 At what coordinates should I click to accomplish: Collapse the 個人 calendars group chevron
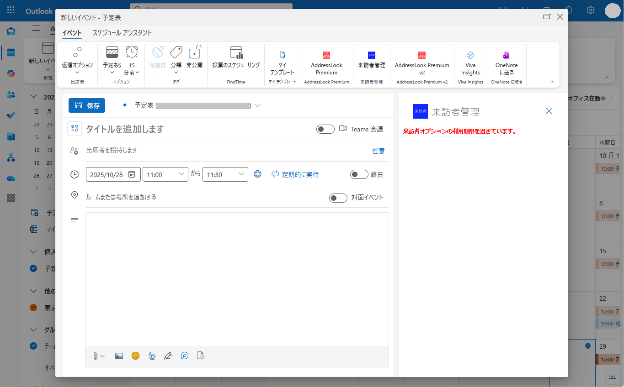[33, 251]
